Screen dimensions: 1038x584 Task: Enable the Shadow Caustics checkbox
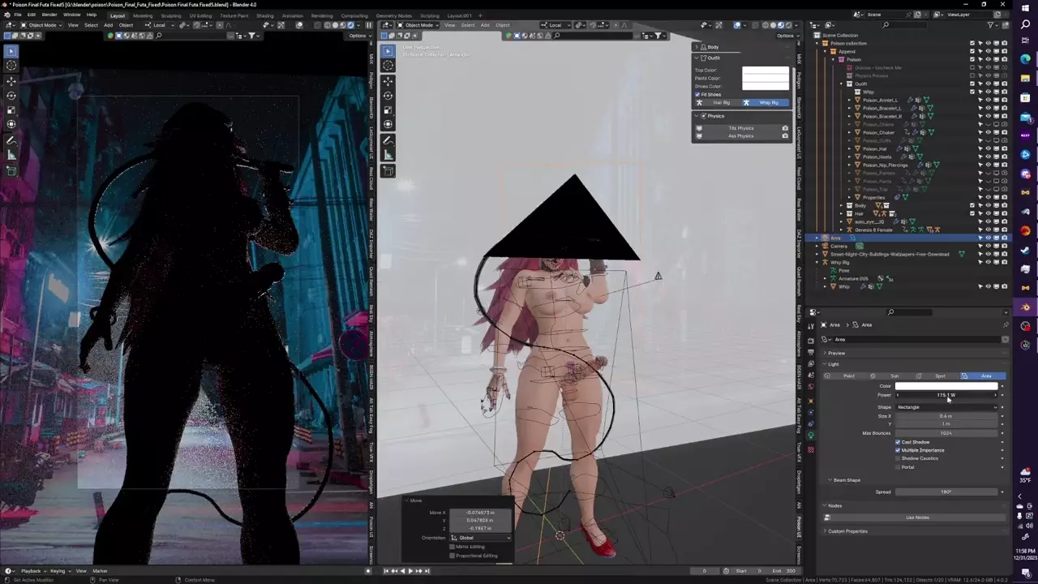click(x=898, y=458)
